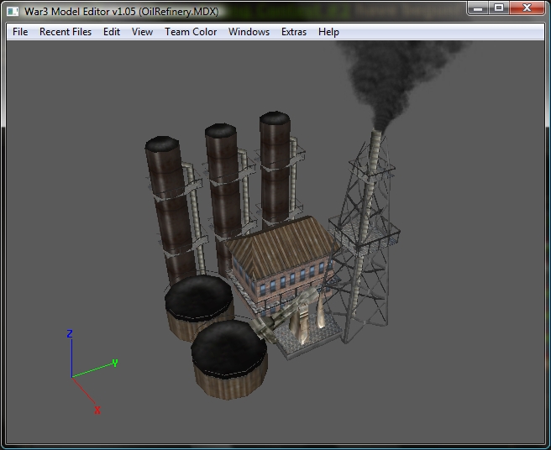Click the green Y axis label
551x450 pixels.
[x=114, y=363]
